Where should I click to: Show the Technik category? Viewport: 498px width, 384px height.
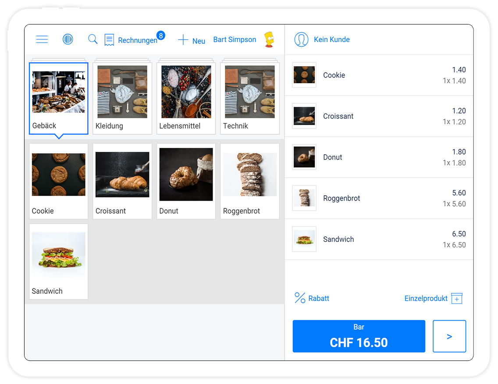(249, 99)
